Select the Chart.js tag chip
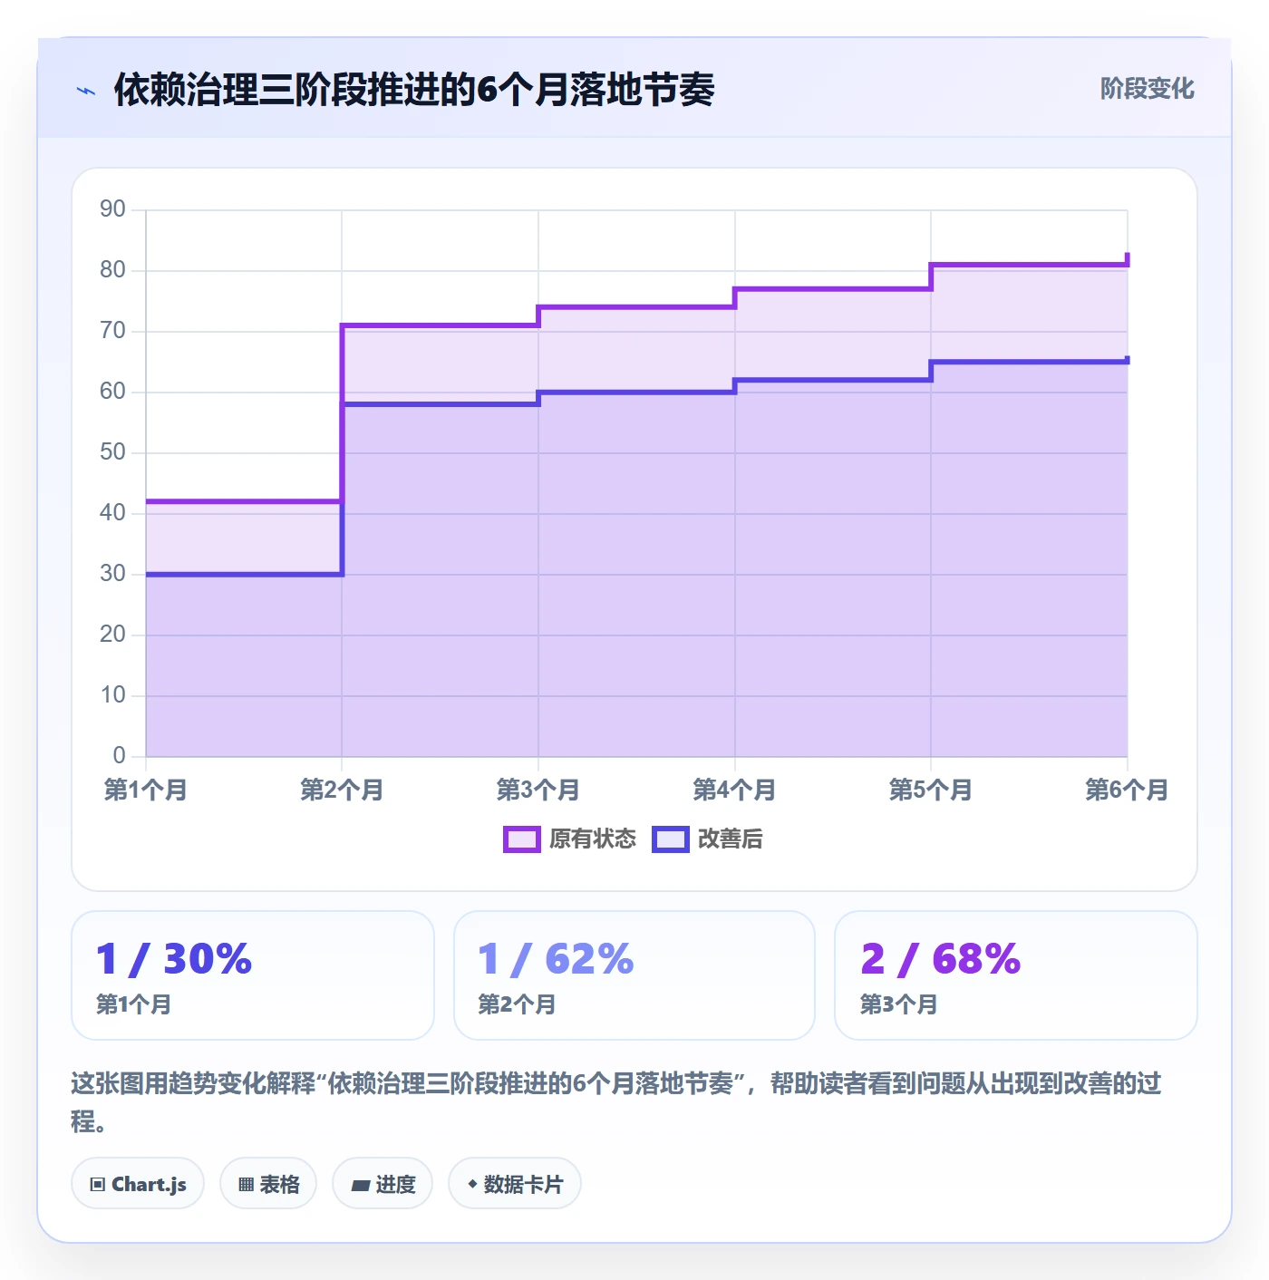Viewport: 1269px width, 1280px height. pyautogui.click(x=138, y=1184)
